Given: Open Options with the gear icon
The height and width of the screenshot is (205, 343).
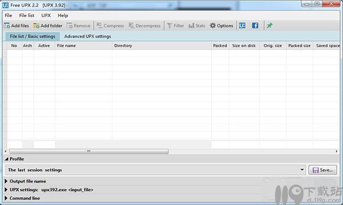Looking at the screenshot, I should (213, 26).
